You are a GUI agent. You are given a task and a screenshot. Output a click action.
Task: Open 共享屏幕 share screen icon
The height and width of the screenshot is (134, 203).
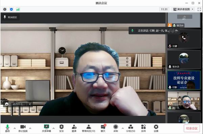coord(46,128)
